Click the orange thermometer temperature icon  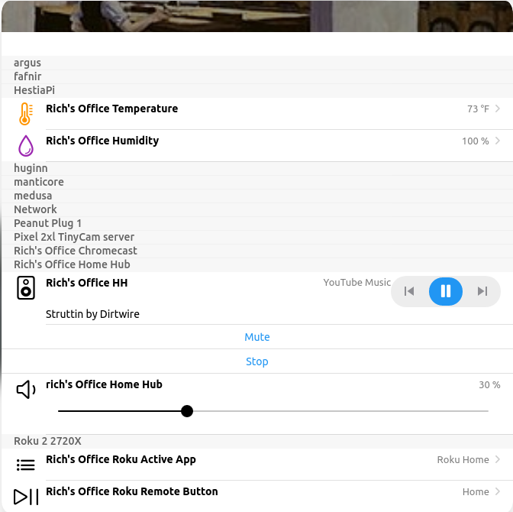click(25, 114)
